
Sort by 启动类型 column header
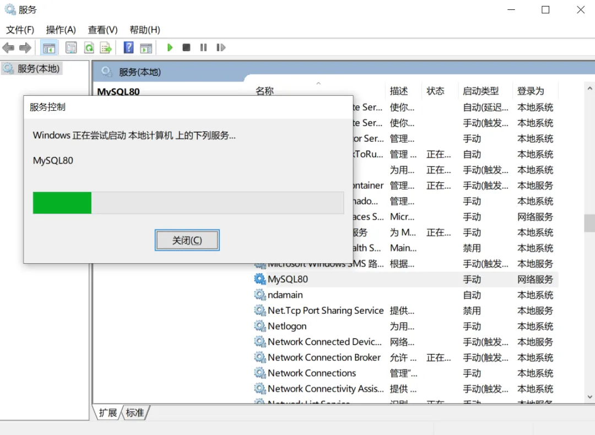coord(481,91)
